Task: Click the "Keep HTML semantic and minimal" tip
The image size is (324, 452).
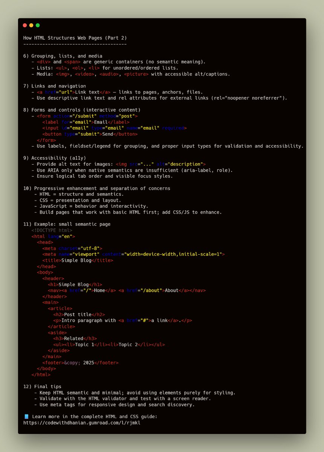Action: coord(134,392)
